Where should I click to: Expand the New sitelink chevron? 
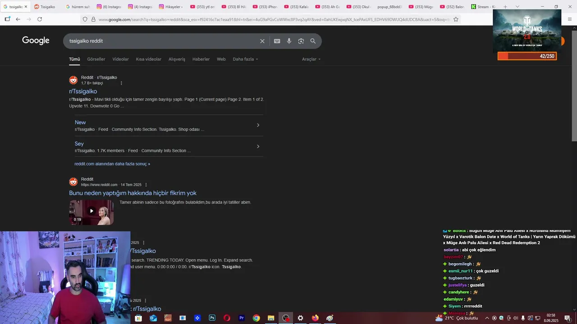[x=258, y=125]
